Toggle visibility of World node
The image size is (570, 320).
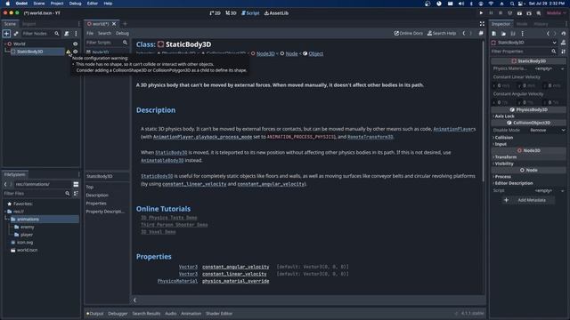point(75,44)
